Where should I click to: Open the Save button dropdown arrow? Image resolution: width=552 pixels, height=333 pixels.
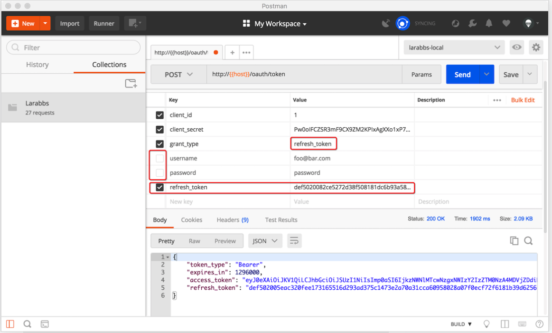coord(530,75)
